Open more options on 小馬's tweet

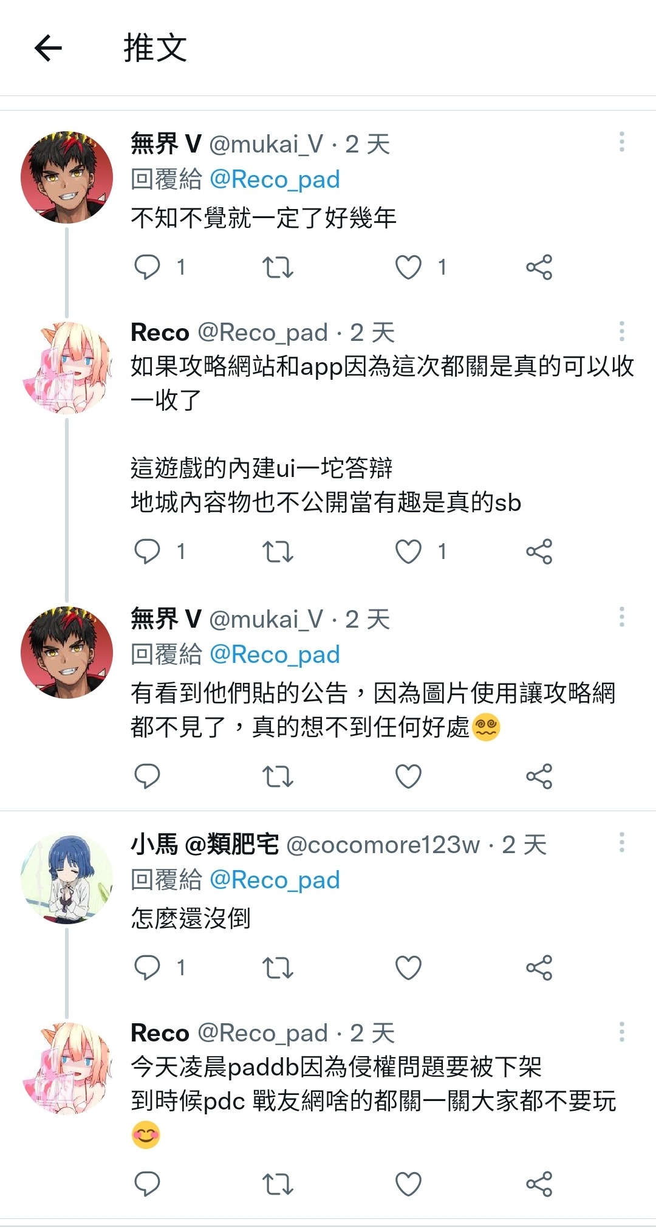coord(621,842)
